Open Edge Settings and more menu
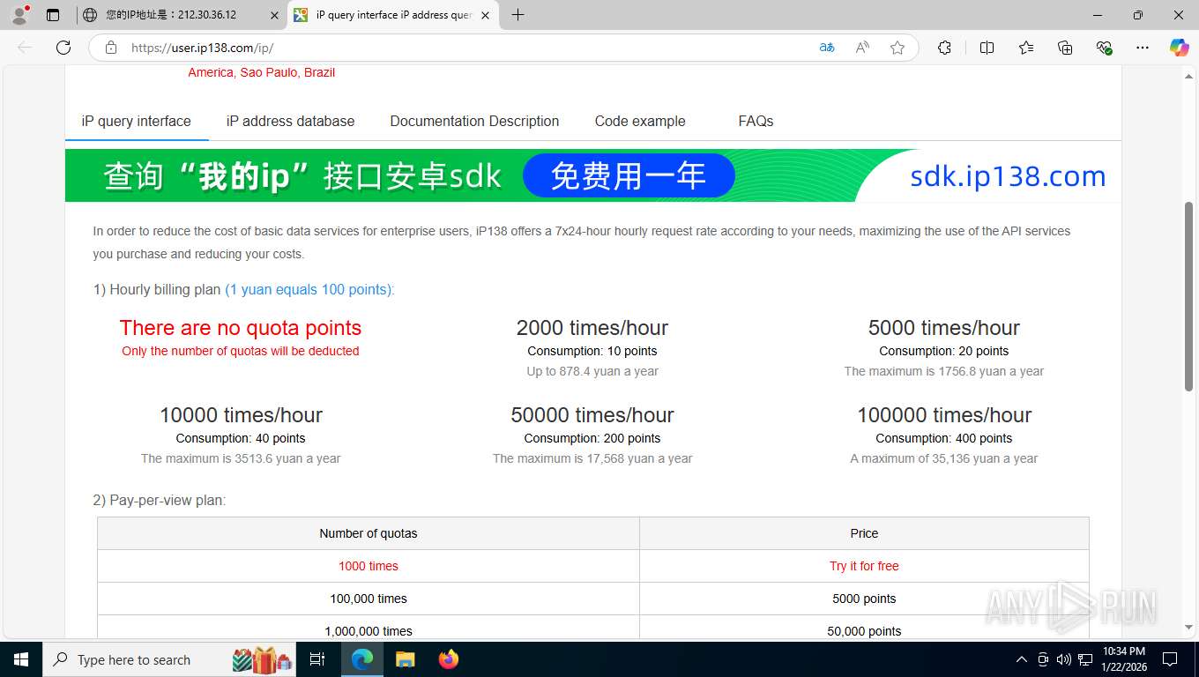1199x677 pixels. [1143, 48]
